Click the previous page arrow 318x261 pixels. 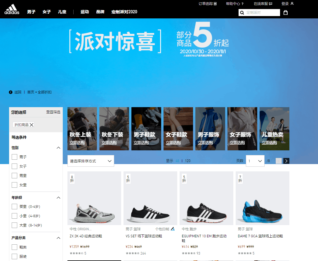point(279,161)
